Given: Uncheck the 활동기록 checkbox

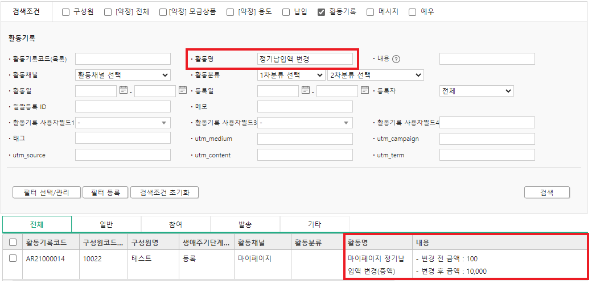Looking at the screenshot, I should 321,12.
